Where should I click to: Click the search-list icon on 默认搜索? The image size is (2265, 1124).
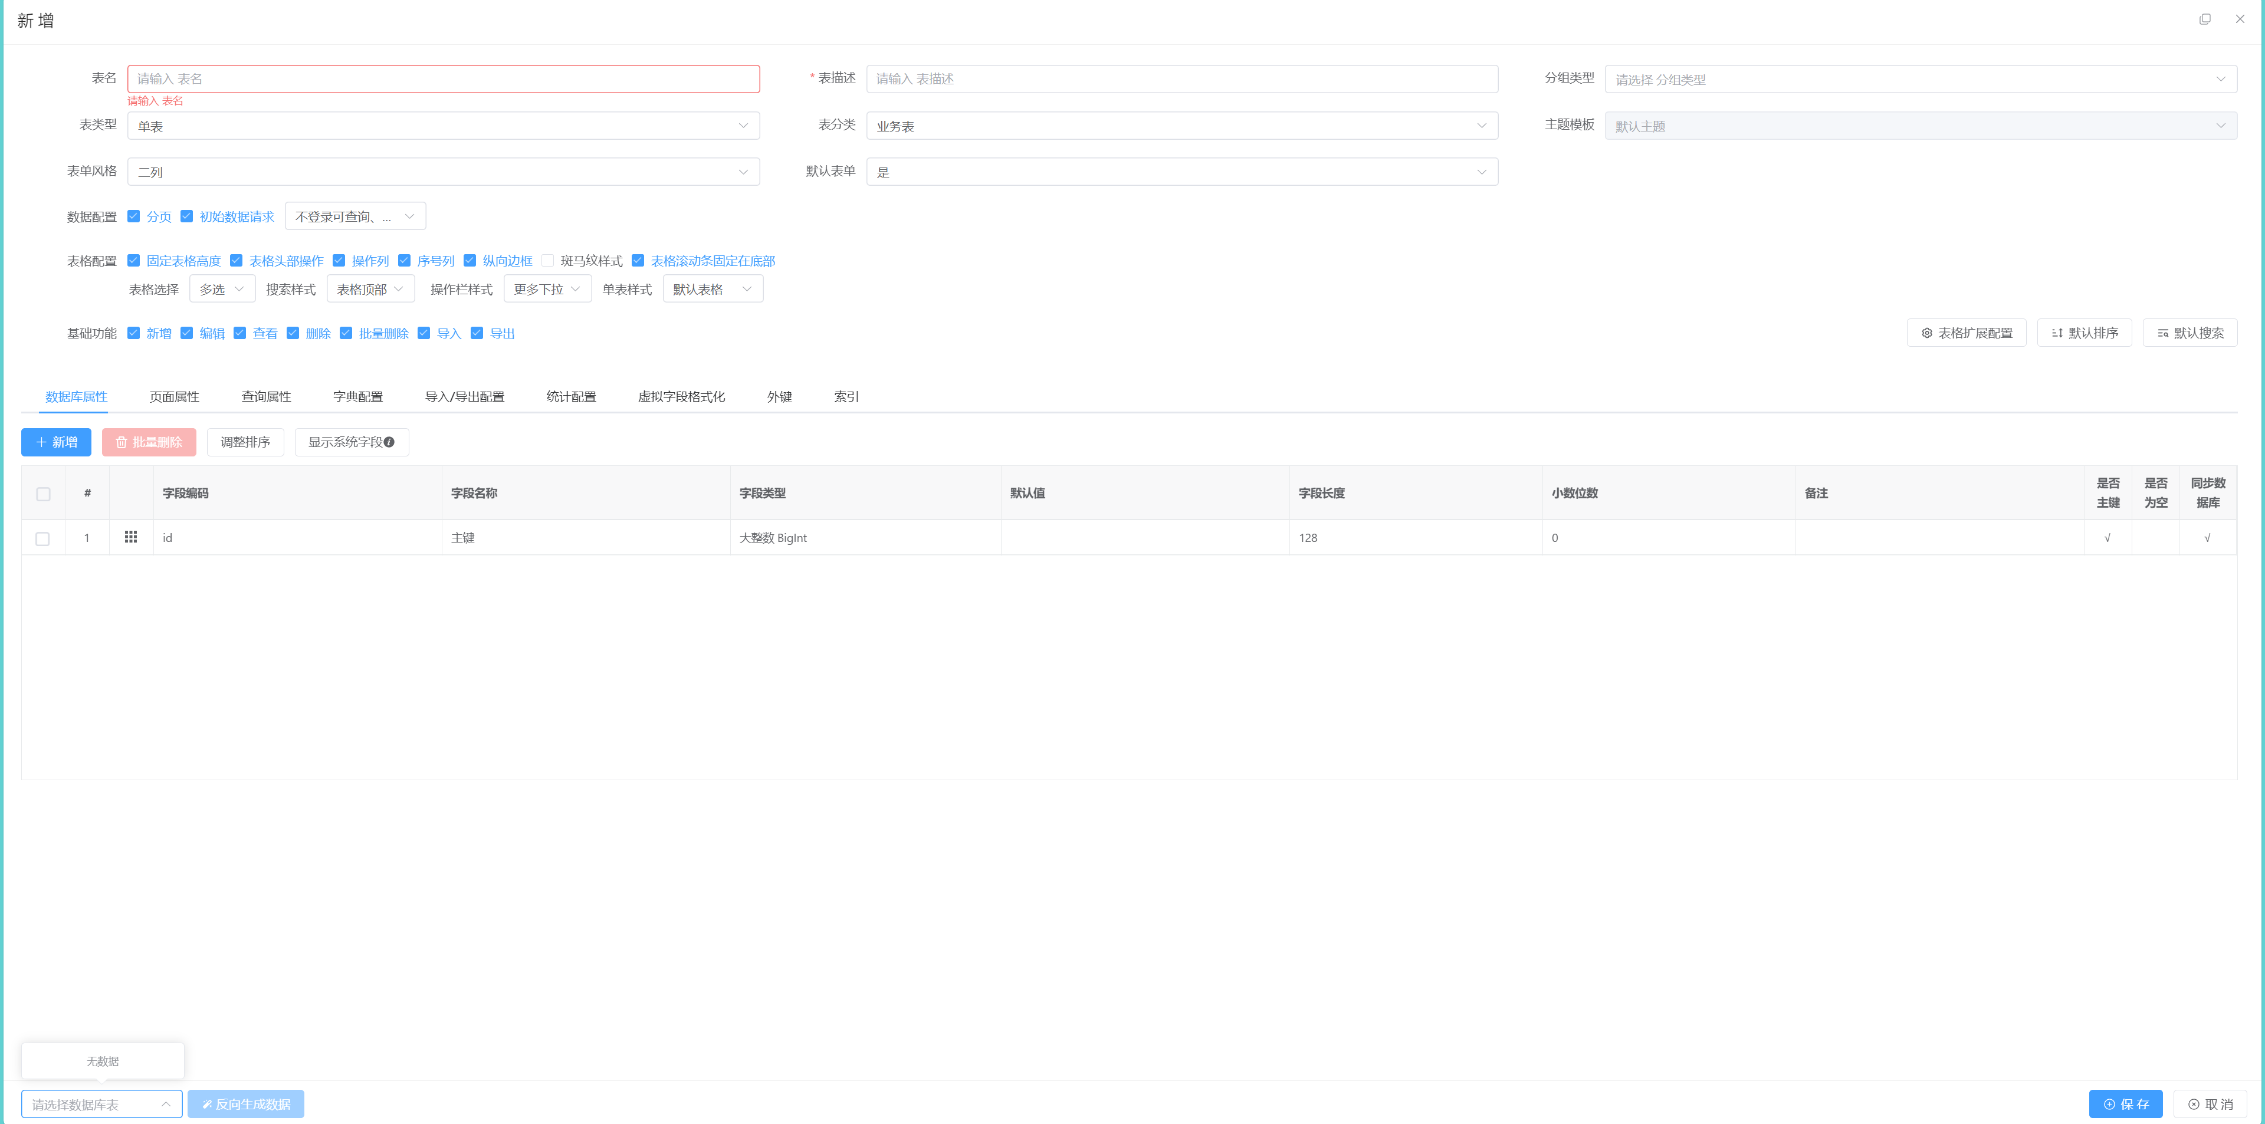pyautogui.click(x=2162, y=333)
